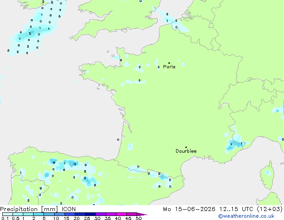
Task: Click the 1 mm value near Belgian coast
Action: (x=167, y=21)
